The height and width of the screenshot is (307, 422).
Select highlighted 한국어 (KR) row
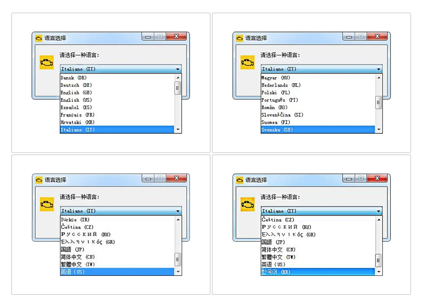318,271
